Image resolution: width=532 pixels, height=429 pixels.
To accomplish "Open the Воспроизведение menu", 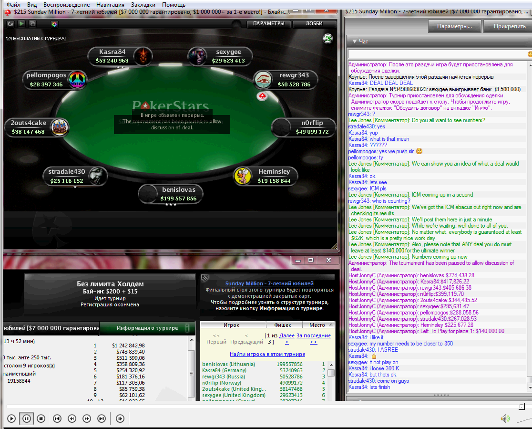I will coord(66,4).
